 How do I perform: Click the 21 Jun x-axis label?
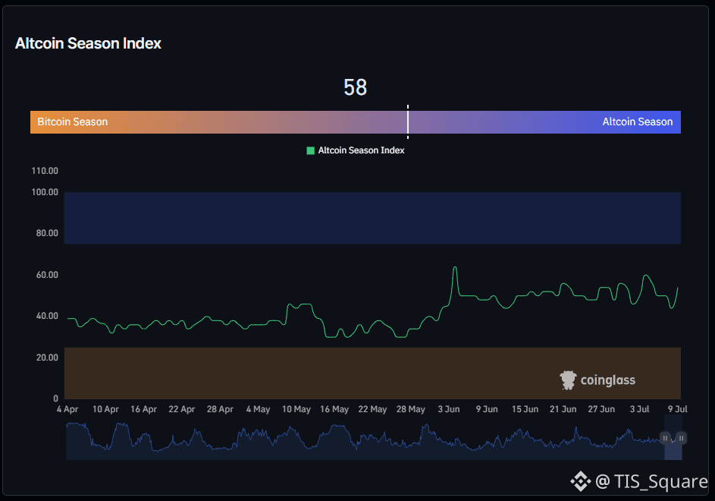click(563, 409)
